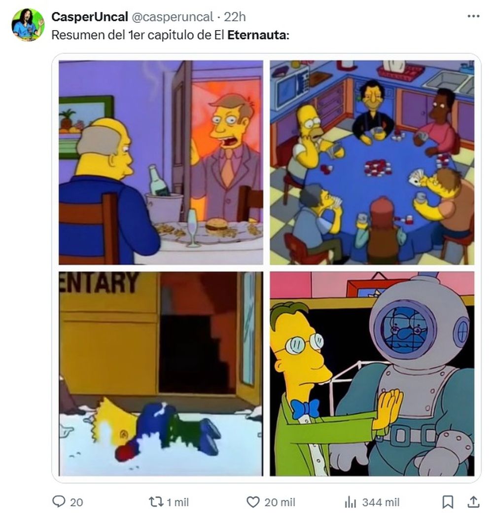Image resolution: width=493 pixels, height=519 pixels.
Task: Open CasperUncal's profile avatar
Action: (28, 25)
